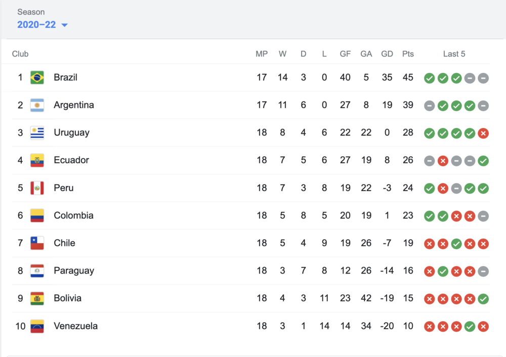Open the Colombia team link
This screenshot has width=506, height=357.
pyautogui.click(x=73, y=215)
